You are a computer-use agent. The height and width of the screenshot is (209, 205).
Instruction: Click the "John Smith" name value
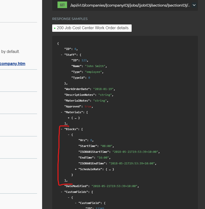(95, 66)
